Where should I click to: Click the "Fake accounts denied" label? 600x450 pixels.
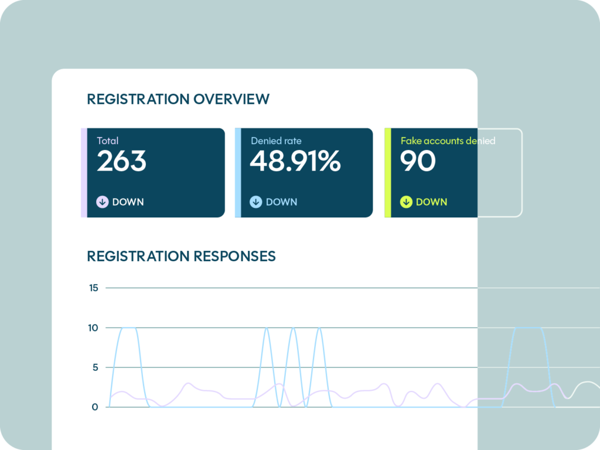click(448, 141)
